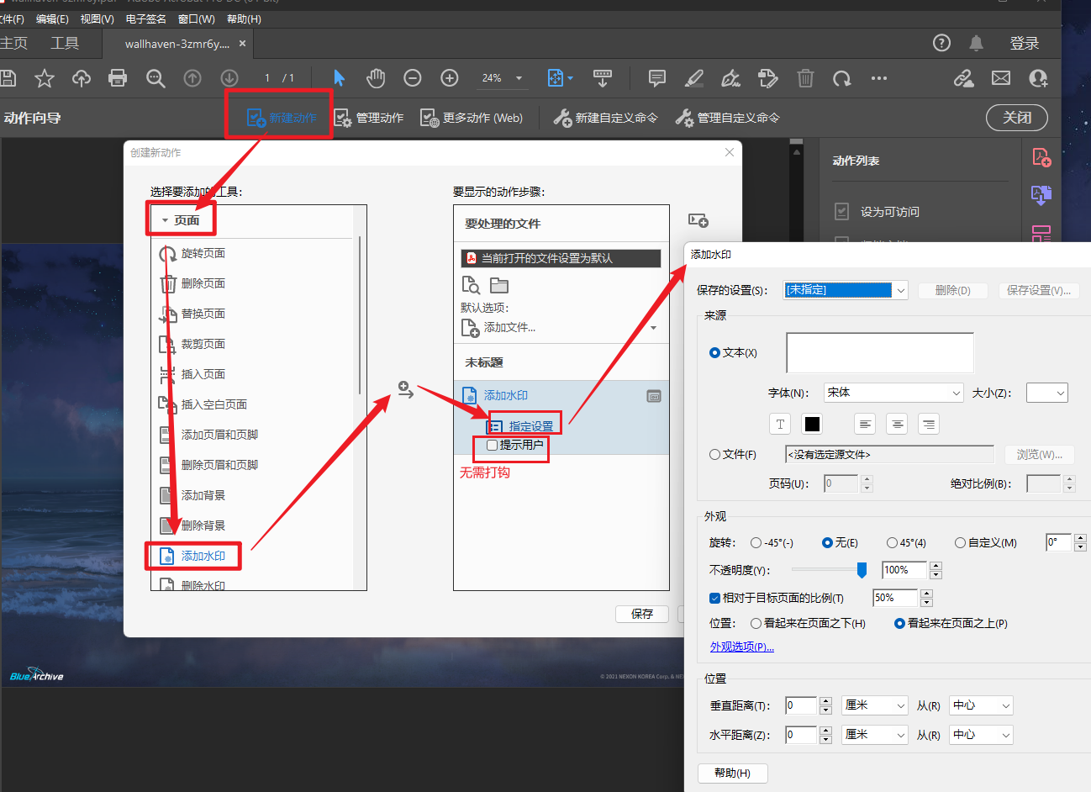Open the 帮助(H) menu

click(x=244, y=18)
